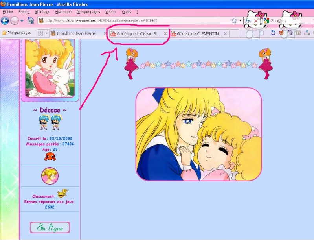Close the Générique L'Oiseau Bl... tab
The image size is (314, 240).
pos(165,34)
